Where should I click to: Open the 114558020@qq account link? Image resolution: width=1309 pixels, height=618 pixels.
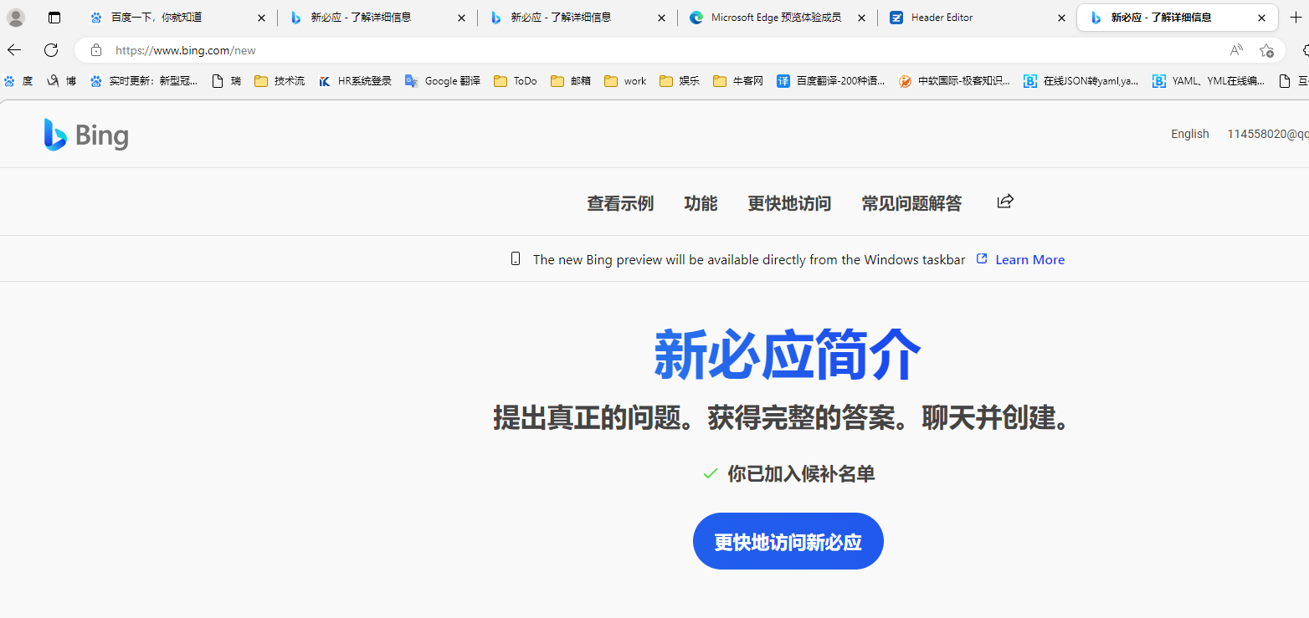[x=1268, y=134]
